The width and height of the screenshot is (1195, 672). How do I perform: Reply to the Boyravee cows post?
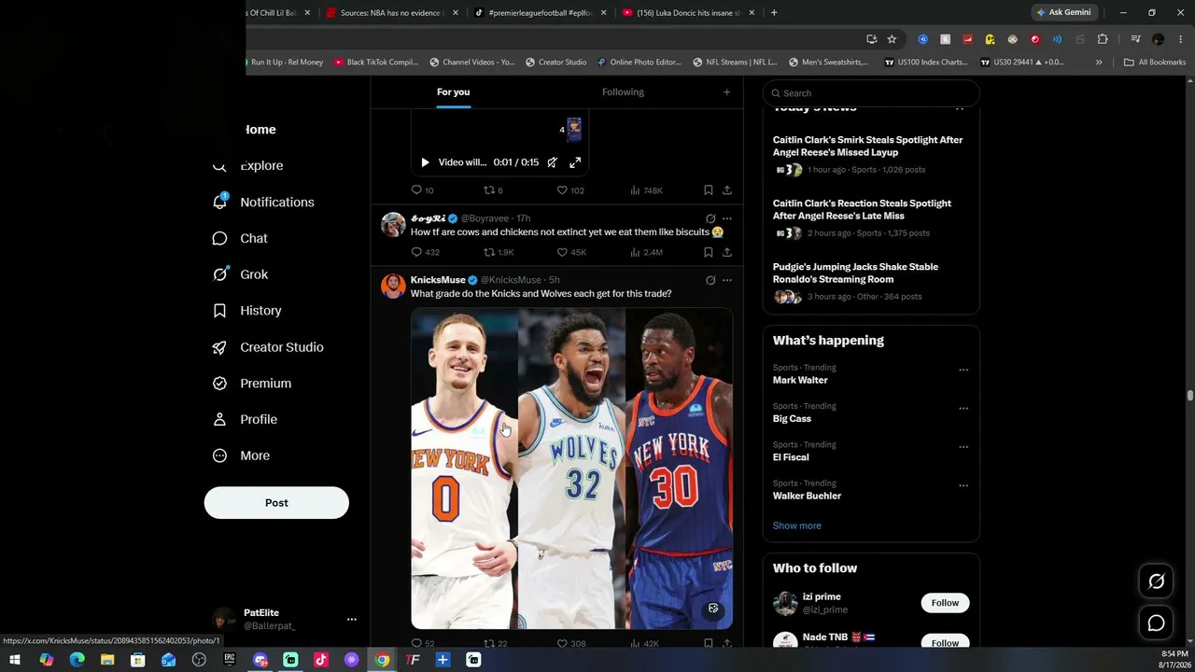coord(425,252)
